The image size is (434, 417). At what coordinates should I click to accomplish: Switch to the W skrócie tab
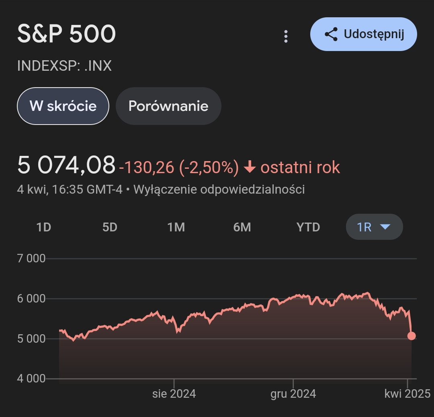[63, 106]
